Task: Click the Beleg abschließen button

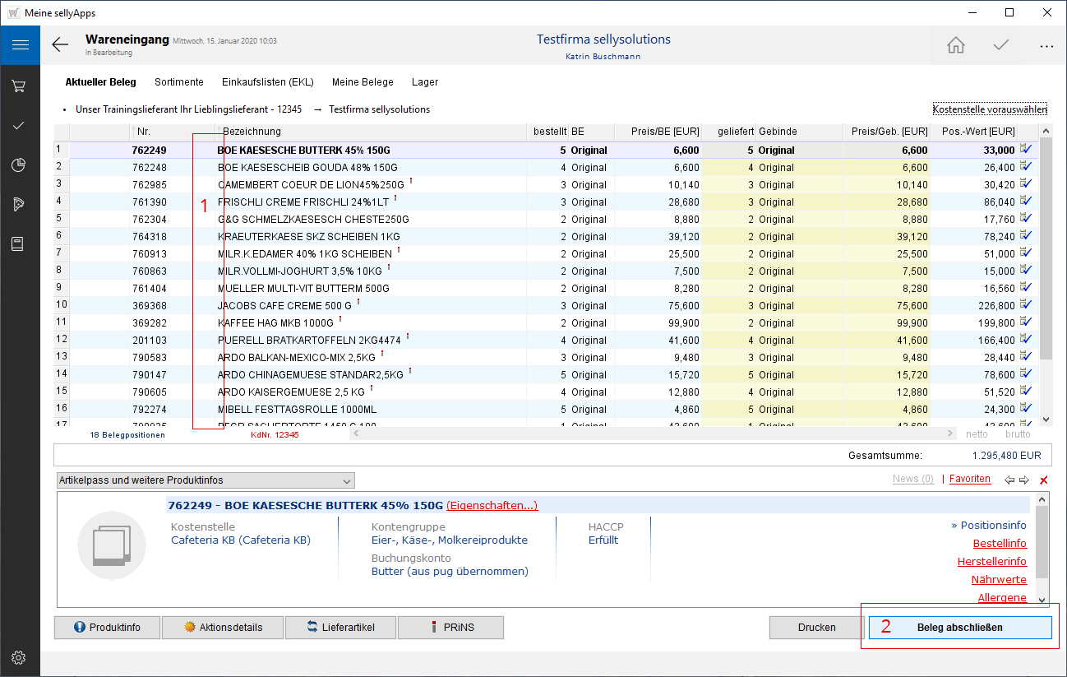Action: tap(959, 628)
